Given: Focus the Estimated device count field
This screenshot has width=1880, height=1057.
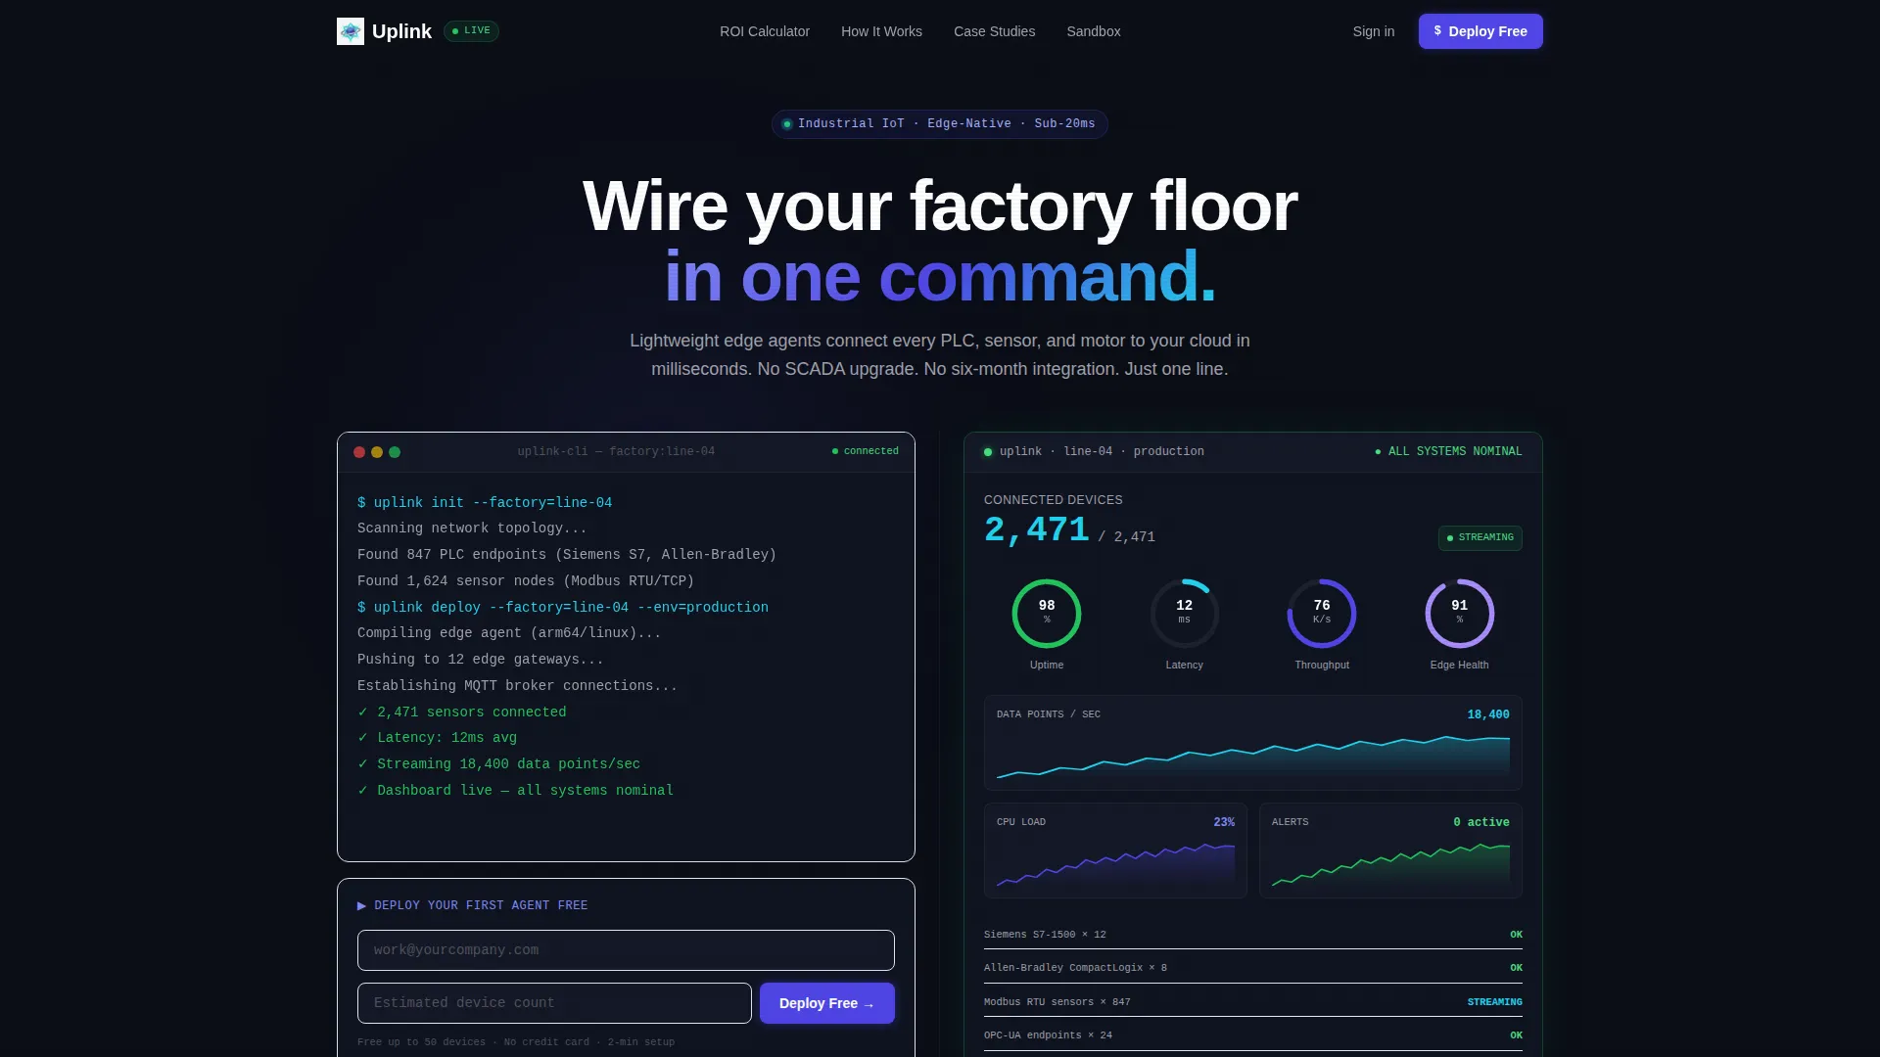Looking at the screenshot, I should (x=554, y=1003).
